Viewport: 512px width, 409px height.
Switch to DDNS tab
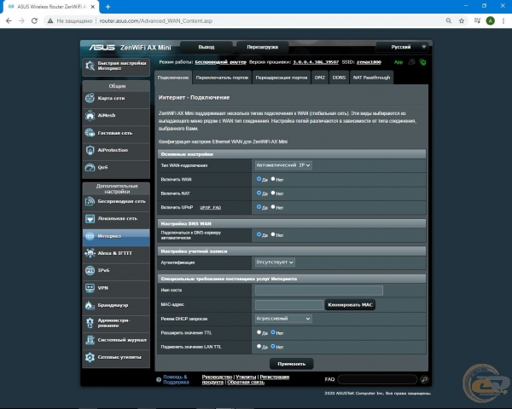click(339, 78)
